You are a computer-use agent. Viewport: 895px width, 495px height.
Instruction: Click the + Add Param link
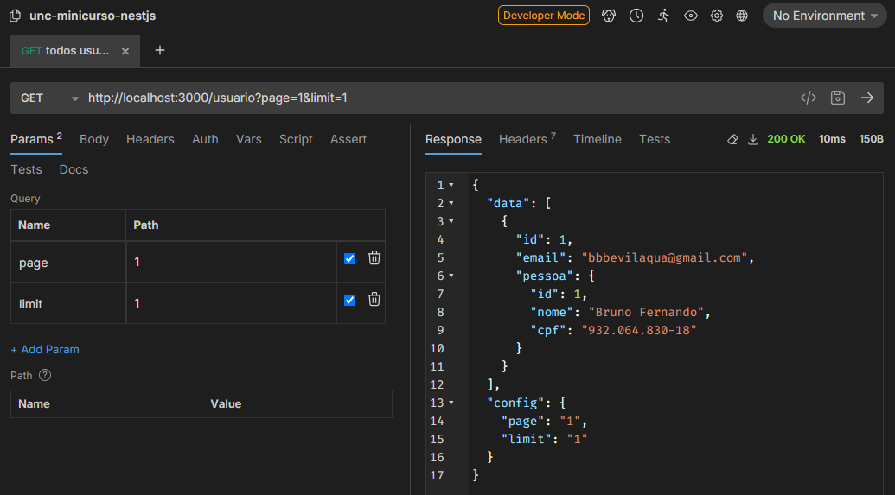(45, 349)
